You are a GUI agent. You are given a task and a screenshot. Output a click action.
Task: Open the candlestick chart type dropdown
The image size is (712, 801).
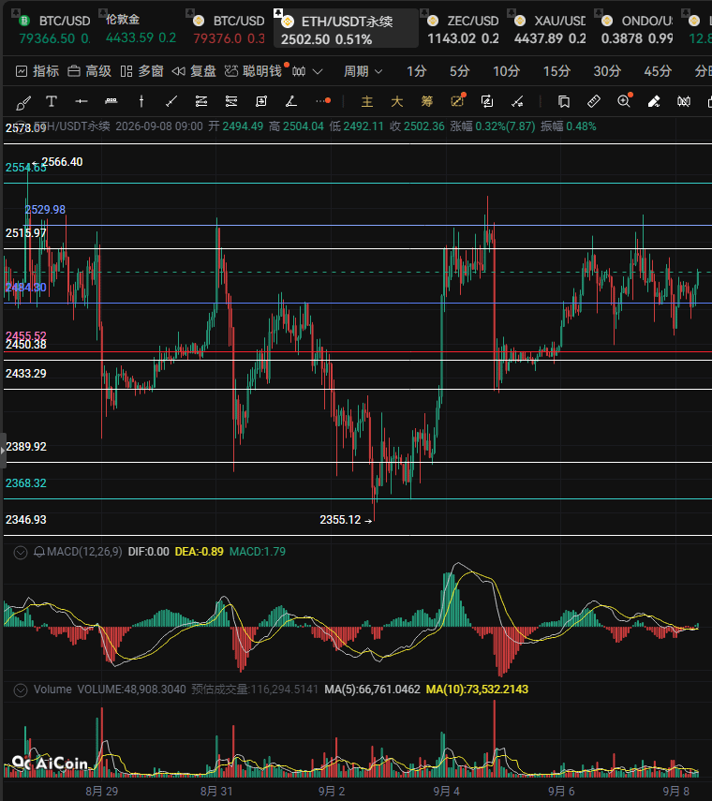[307, 71]
